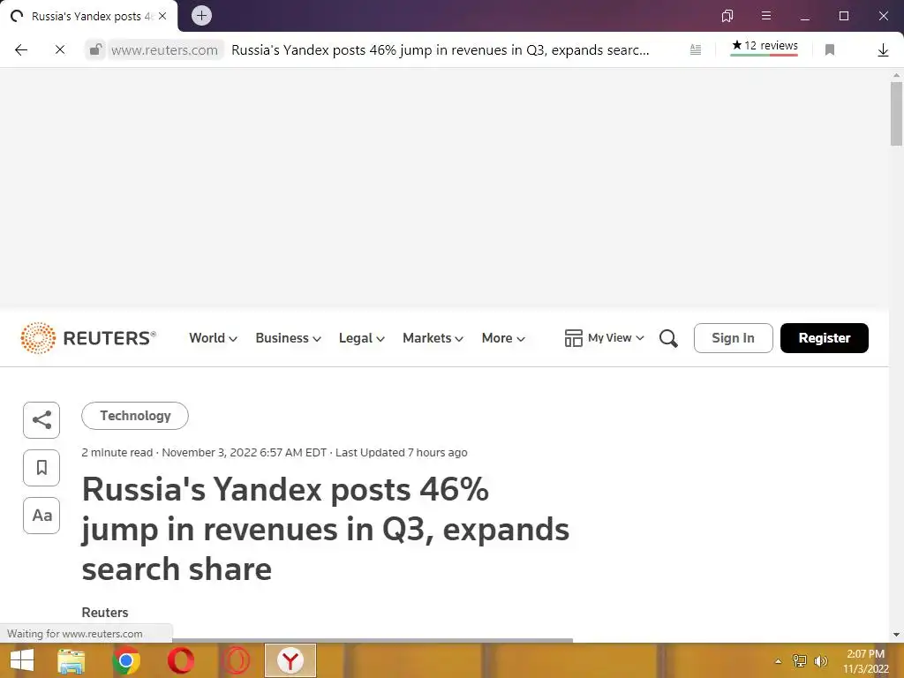Click the Sign In button
Screen dimensions: 904x678
tap(733, 338)
